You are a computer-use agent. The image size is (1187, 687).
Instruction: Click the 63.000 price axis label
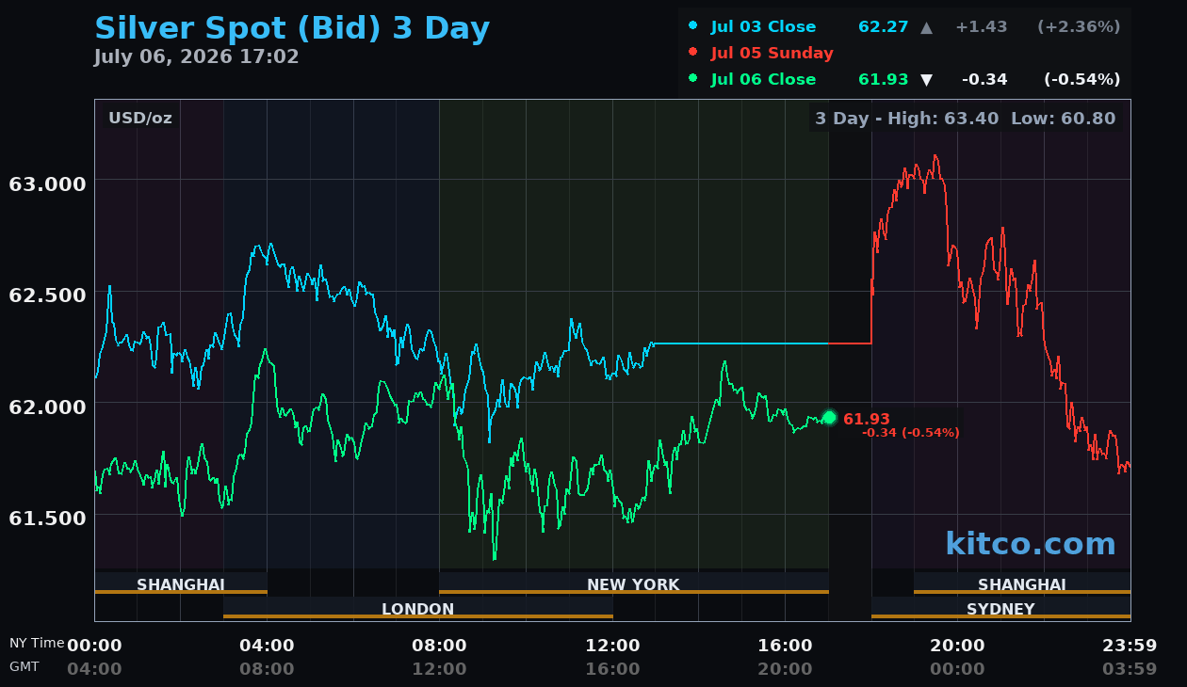point(47,184)
